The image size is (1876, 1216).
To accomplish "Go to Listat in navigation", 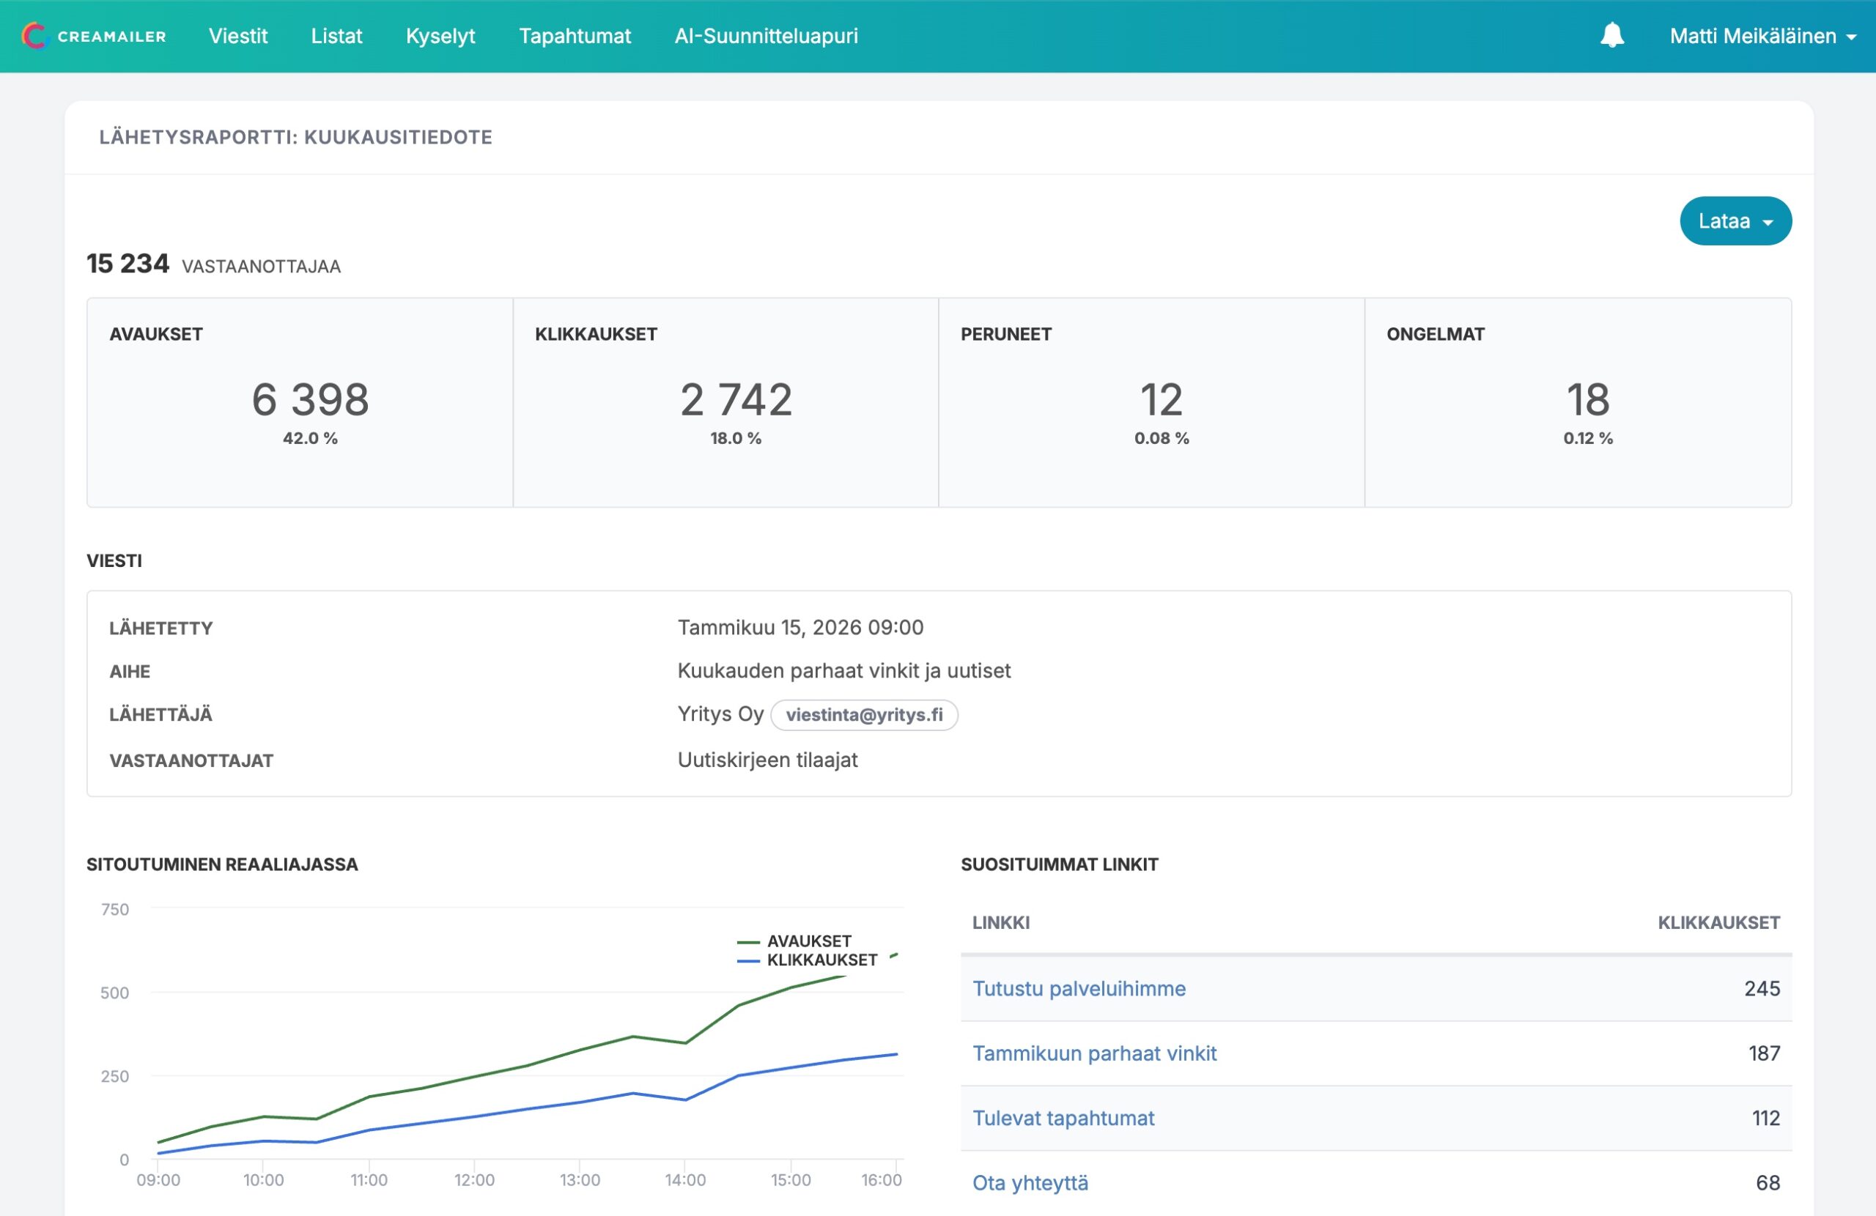I will click(336, 36).
